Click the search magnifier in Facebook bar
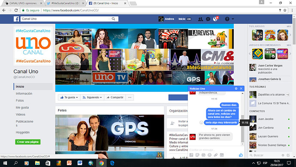296x167 pixels. tap(113, 19)
